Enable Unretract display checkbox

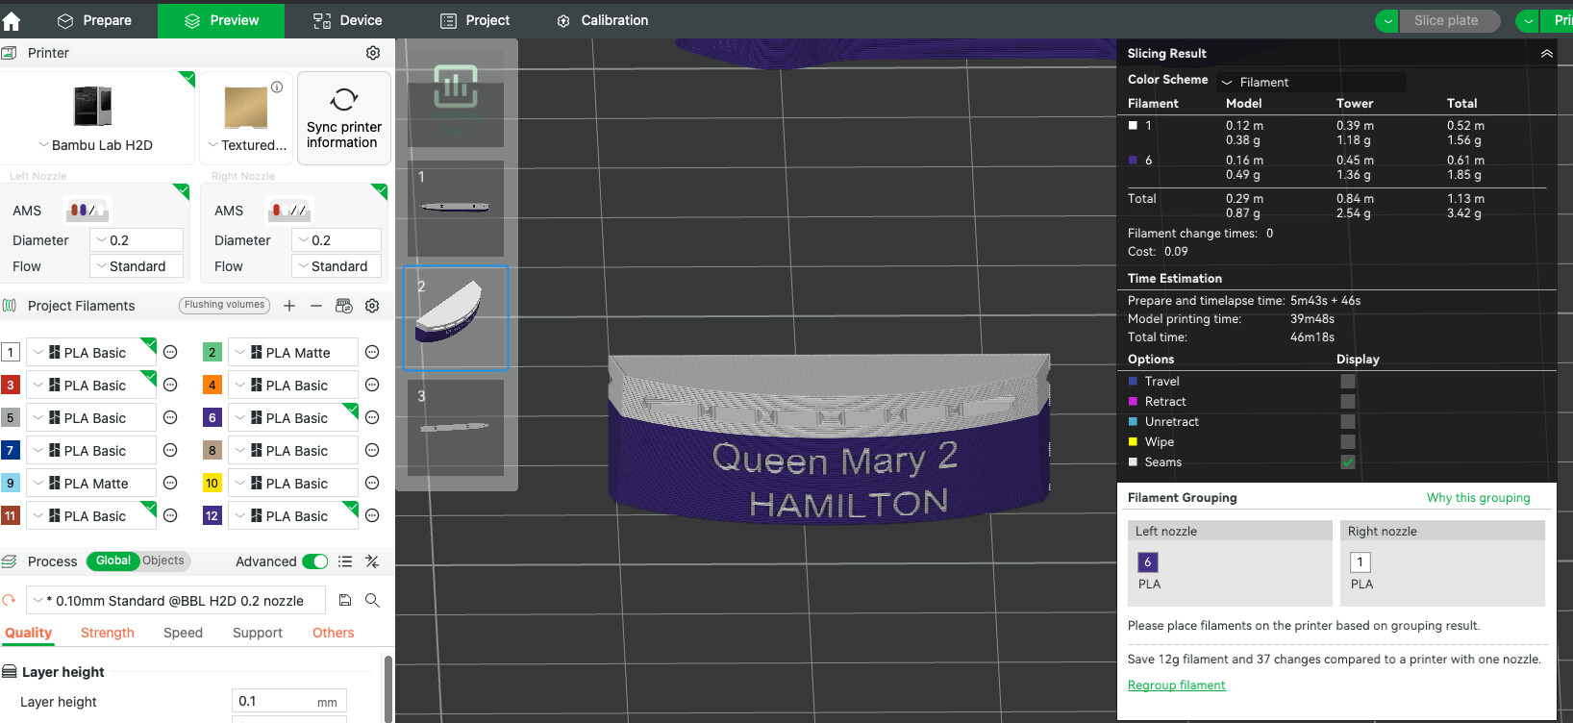click(1348, 422)
